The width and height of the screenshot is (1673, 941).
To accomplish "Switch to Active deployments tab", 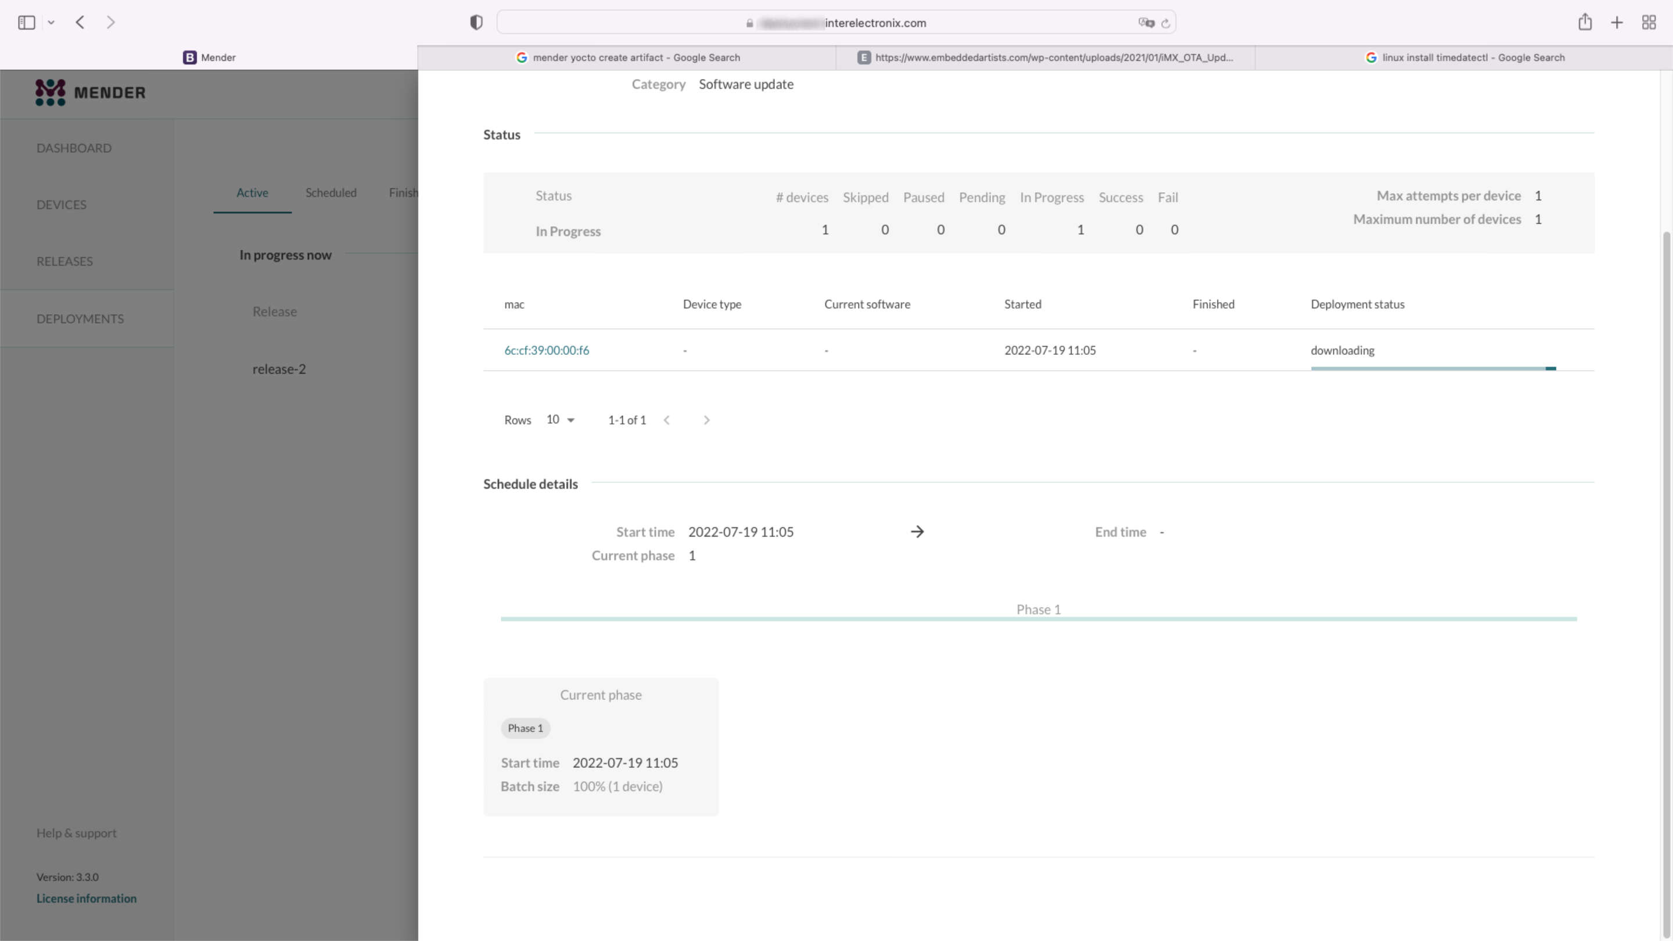I will [x=252, y=192].
